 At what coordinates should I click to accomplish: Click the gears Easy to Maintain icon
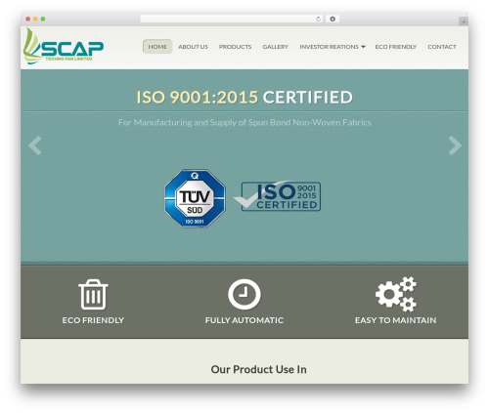tap(396, 294)
